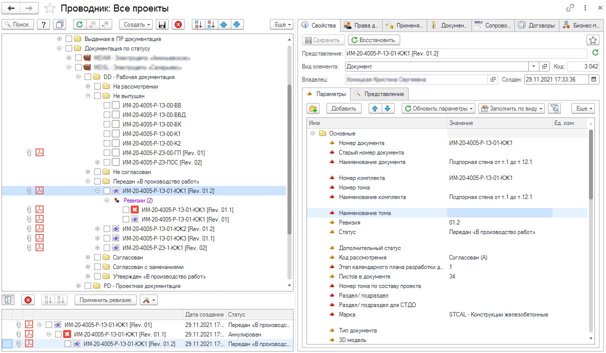Open the Создать dropdown menu
606x353 pixels.
click(x=136, y=24)
